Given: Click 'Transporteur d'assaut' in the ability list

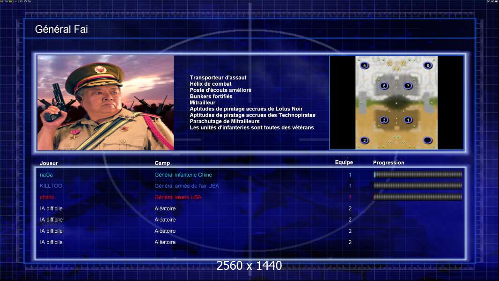Looking at the screenshot, I should pyautogui.click(x=218, y=78).
